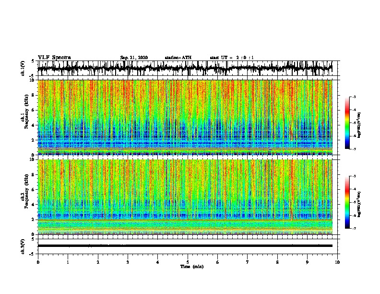Click the "-3" tick on ch.2 colorbar
The image size is (380, 294).
click(x=354, y=176)
